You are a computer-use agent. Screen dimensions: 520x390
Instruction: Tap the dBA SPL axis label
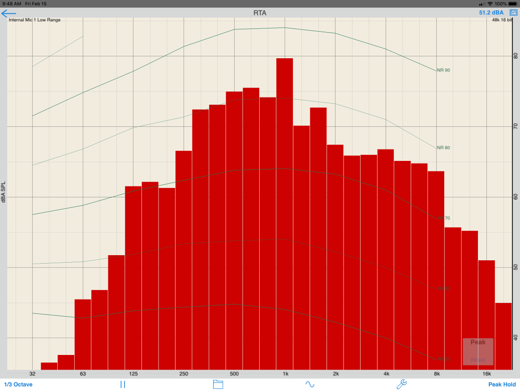tap(3, 189)
